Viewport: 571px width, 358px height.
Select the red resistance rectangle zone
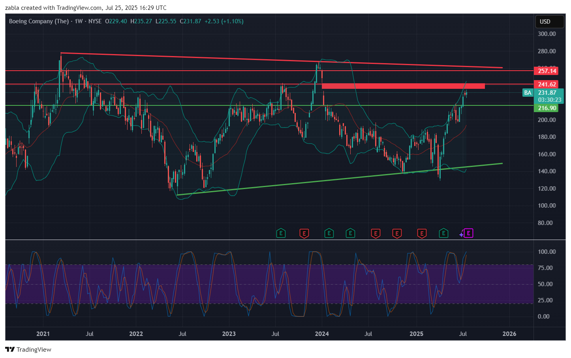click(x=403, y=86)
